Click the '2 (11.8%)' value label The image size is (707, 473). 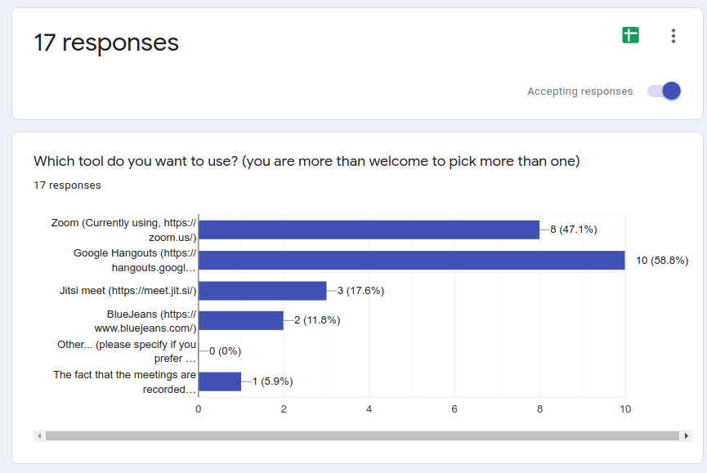point(317,320)
